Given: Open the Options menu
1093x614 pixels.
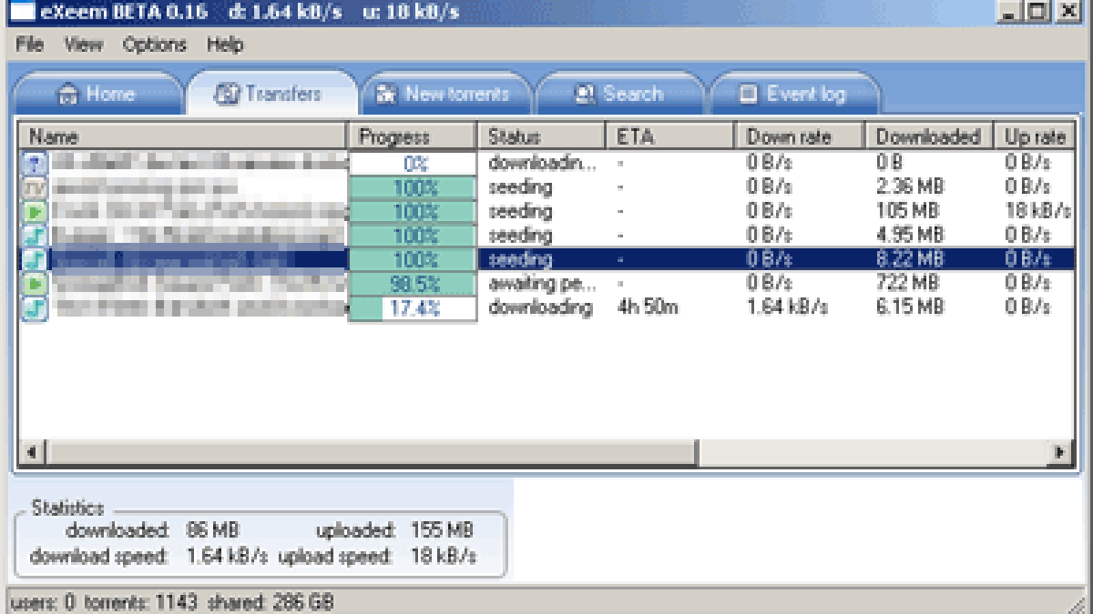Looking at the screenshot, I should tap(154, 45).
